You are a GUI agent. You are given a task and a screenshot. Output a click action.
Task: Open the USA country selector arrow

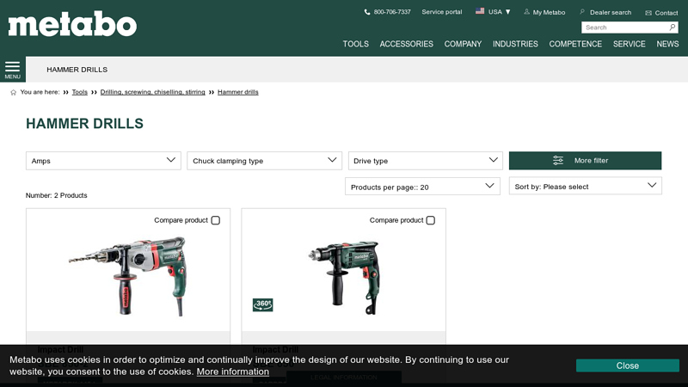(507, 12)
